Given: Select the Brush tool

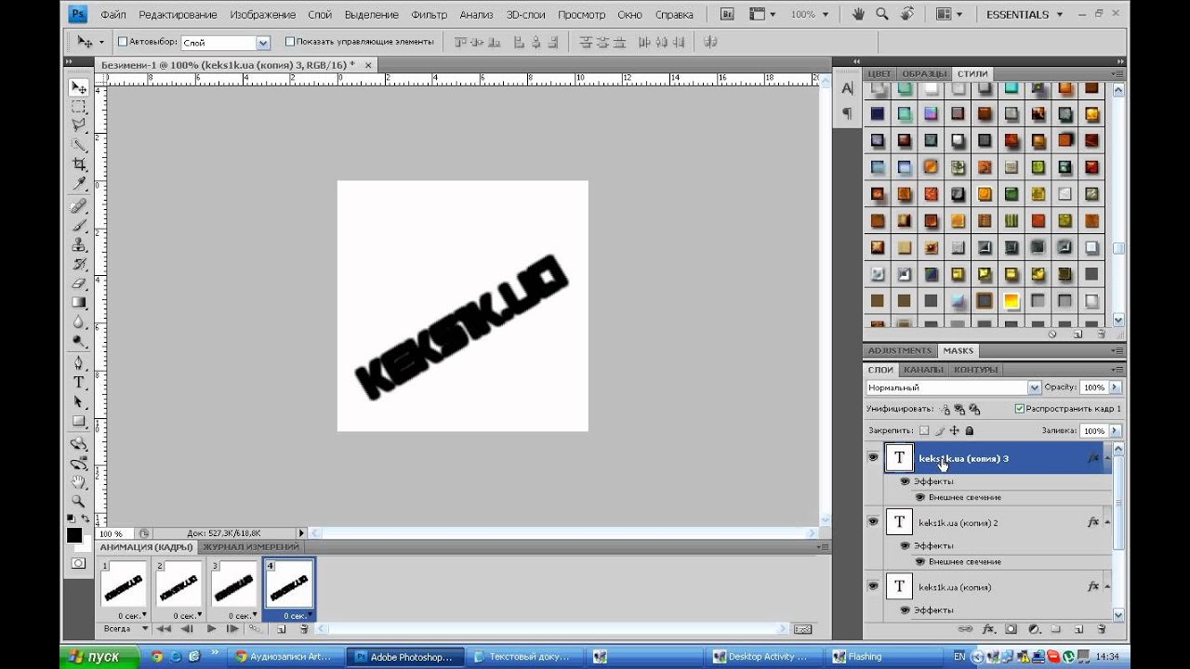Looking at the screenshot, I should pos(79,226).
